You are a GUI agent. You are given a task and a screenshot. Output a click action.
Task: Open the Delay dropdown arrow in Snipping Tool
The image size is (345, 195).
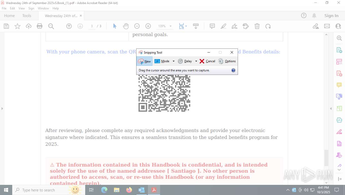[x=196, y=61]
